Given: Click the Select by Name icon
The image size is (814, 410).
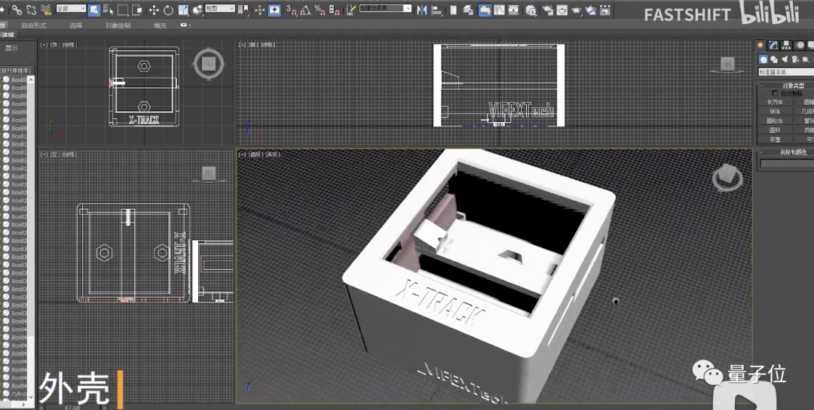Looking at the screenshot, I should (109, 10).
